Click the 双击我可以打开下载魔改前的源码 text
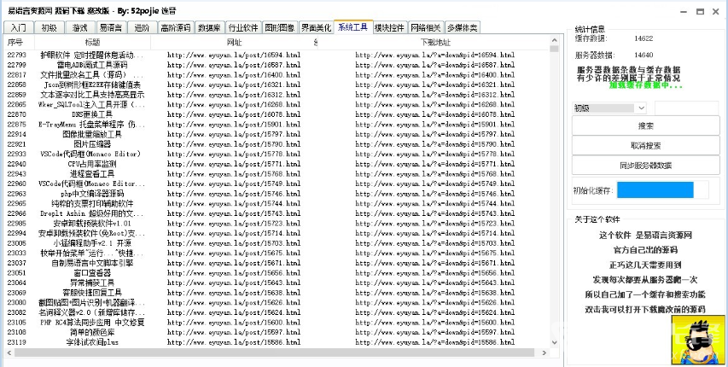Viewport: 728px width, 367px height. click(645, 310)
